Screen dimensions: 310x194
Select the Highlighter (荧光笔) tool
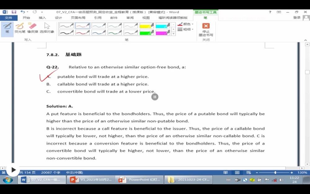[20, 28]
